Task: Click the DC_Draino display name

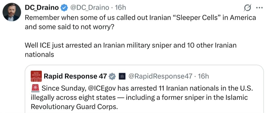Action: pos(42,7)
